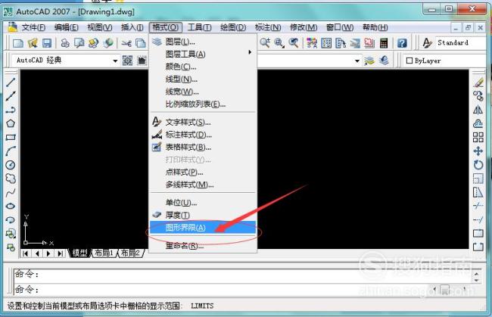Choose 表格样式(B)... menu entry

tap(203, 147)
